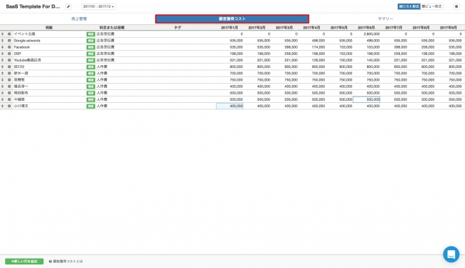Image resolution: width=465 pixels, height=268 pixels.
Task: Click the circular icon beside イベント出展
Action: [x=9, y=34]
